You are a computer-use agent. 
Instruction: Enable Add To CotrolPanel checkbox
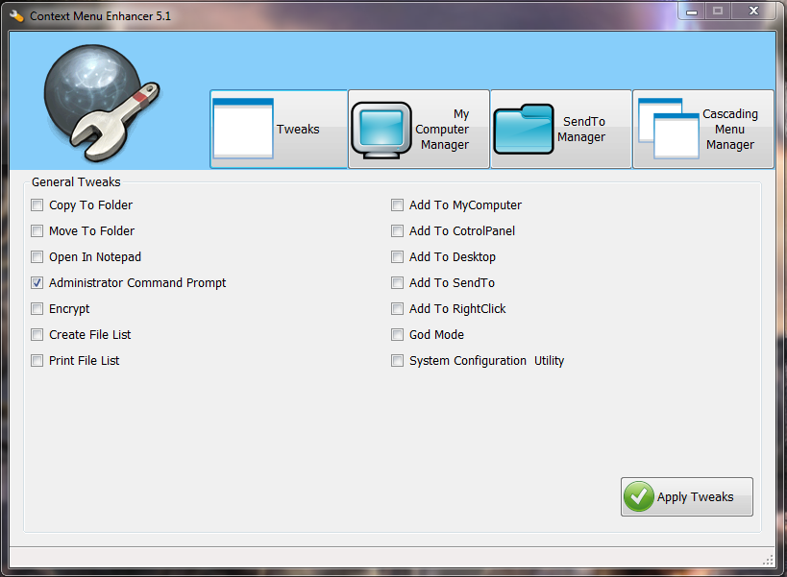(397, 231)
